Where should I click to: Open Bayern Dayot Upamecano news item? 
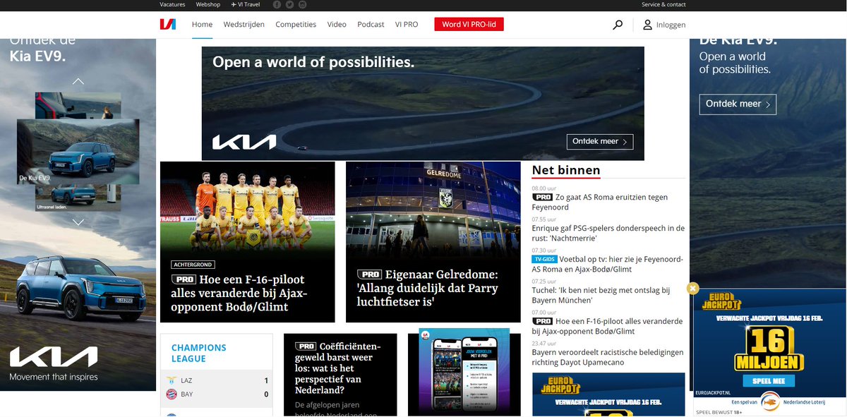(608, 358)
